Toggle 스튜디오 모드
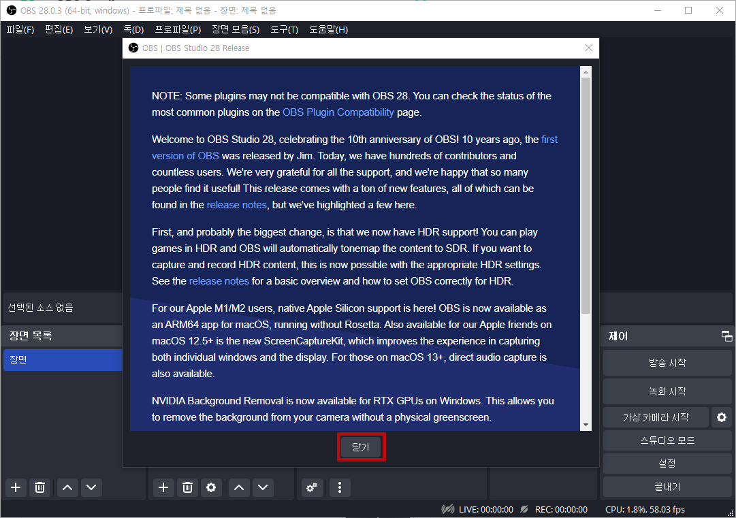The width and height of the screenshot is (736, 518). tap(667, 440)
